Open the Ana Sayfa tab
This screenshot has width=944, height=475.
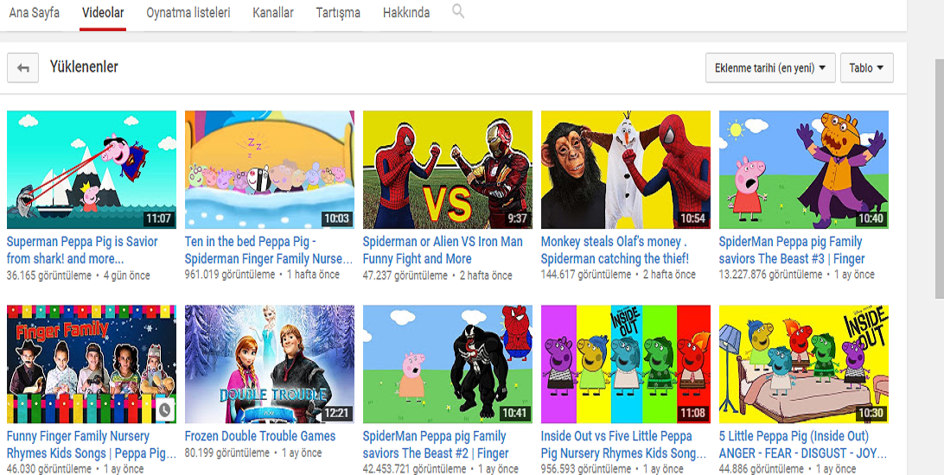coord(35,13)
